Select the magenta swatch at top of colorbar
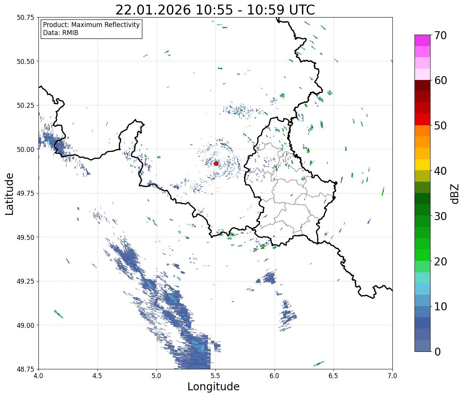Screen dimensions: 464x396 point(423,40)
